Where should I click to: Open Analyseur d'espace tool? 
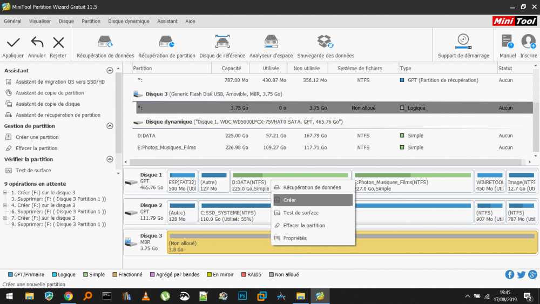(271, 42)
